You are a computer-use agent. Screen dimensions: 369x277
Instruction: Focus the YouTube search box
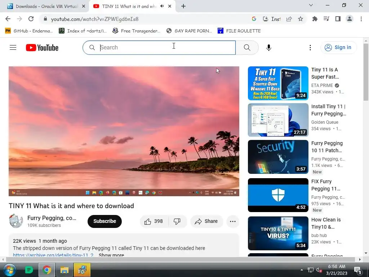coord(159,48)
